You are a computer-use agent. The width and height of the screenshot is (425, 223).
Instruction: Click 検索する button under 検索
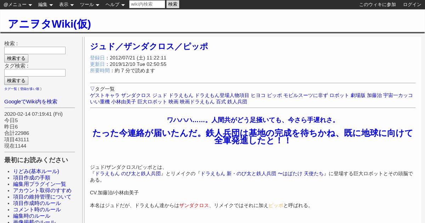pyautogui.click(x=16, y=58)
